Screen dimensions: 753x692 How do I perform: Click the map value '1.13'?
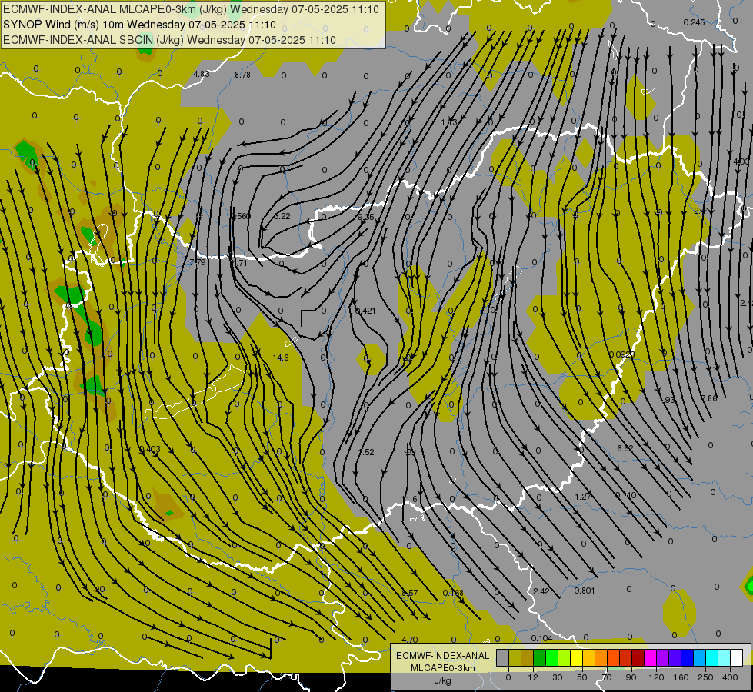click(449, 122)
